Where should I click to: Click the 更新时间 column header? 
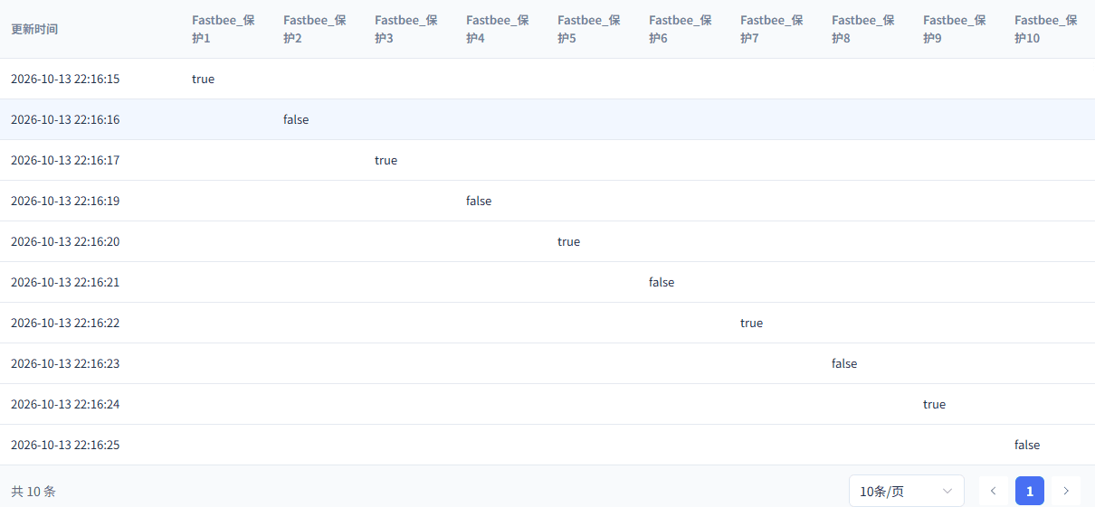click(x=34, y=29)
